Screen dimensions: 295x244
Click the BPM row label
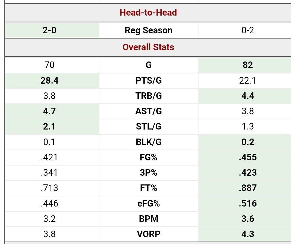click(148, 219)
